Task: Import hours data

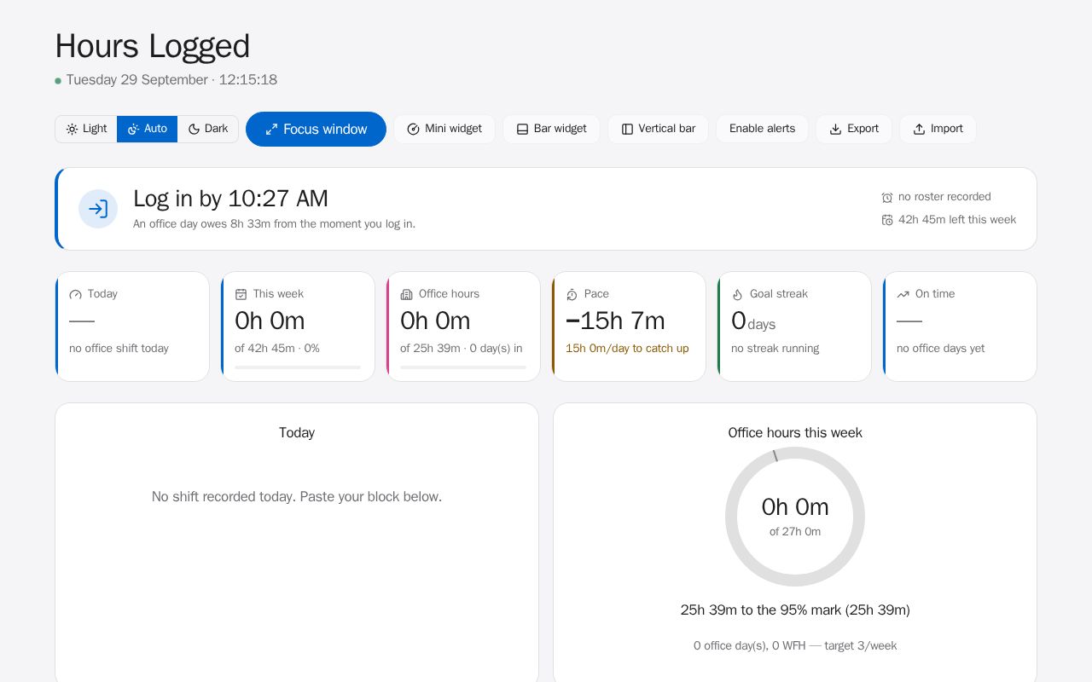Action: [938, 129]
